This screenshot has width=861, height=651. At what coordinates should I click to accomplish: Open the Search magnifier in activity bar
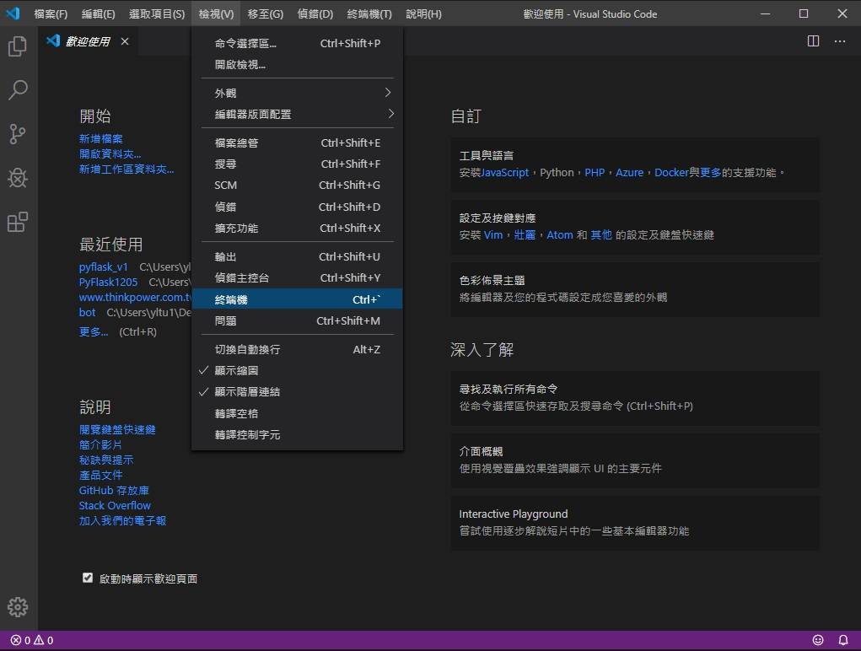18,90
